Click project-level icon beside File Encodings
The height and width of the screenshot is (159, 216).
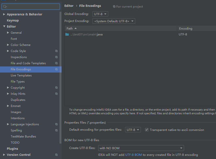(56, 69)
